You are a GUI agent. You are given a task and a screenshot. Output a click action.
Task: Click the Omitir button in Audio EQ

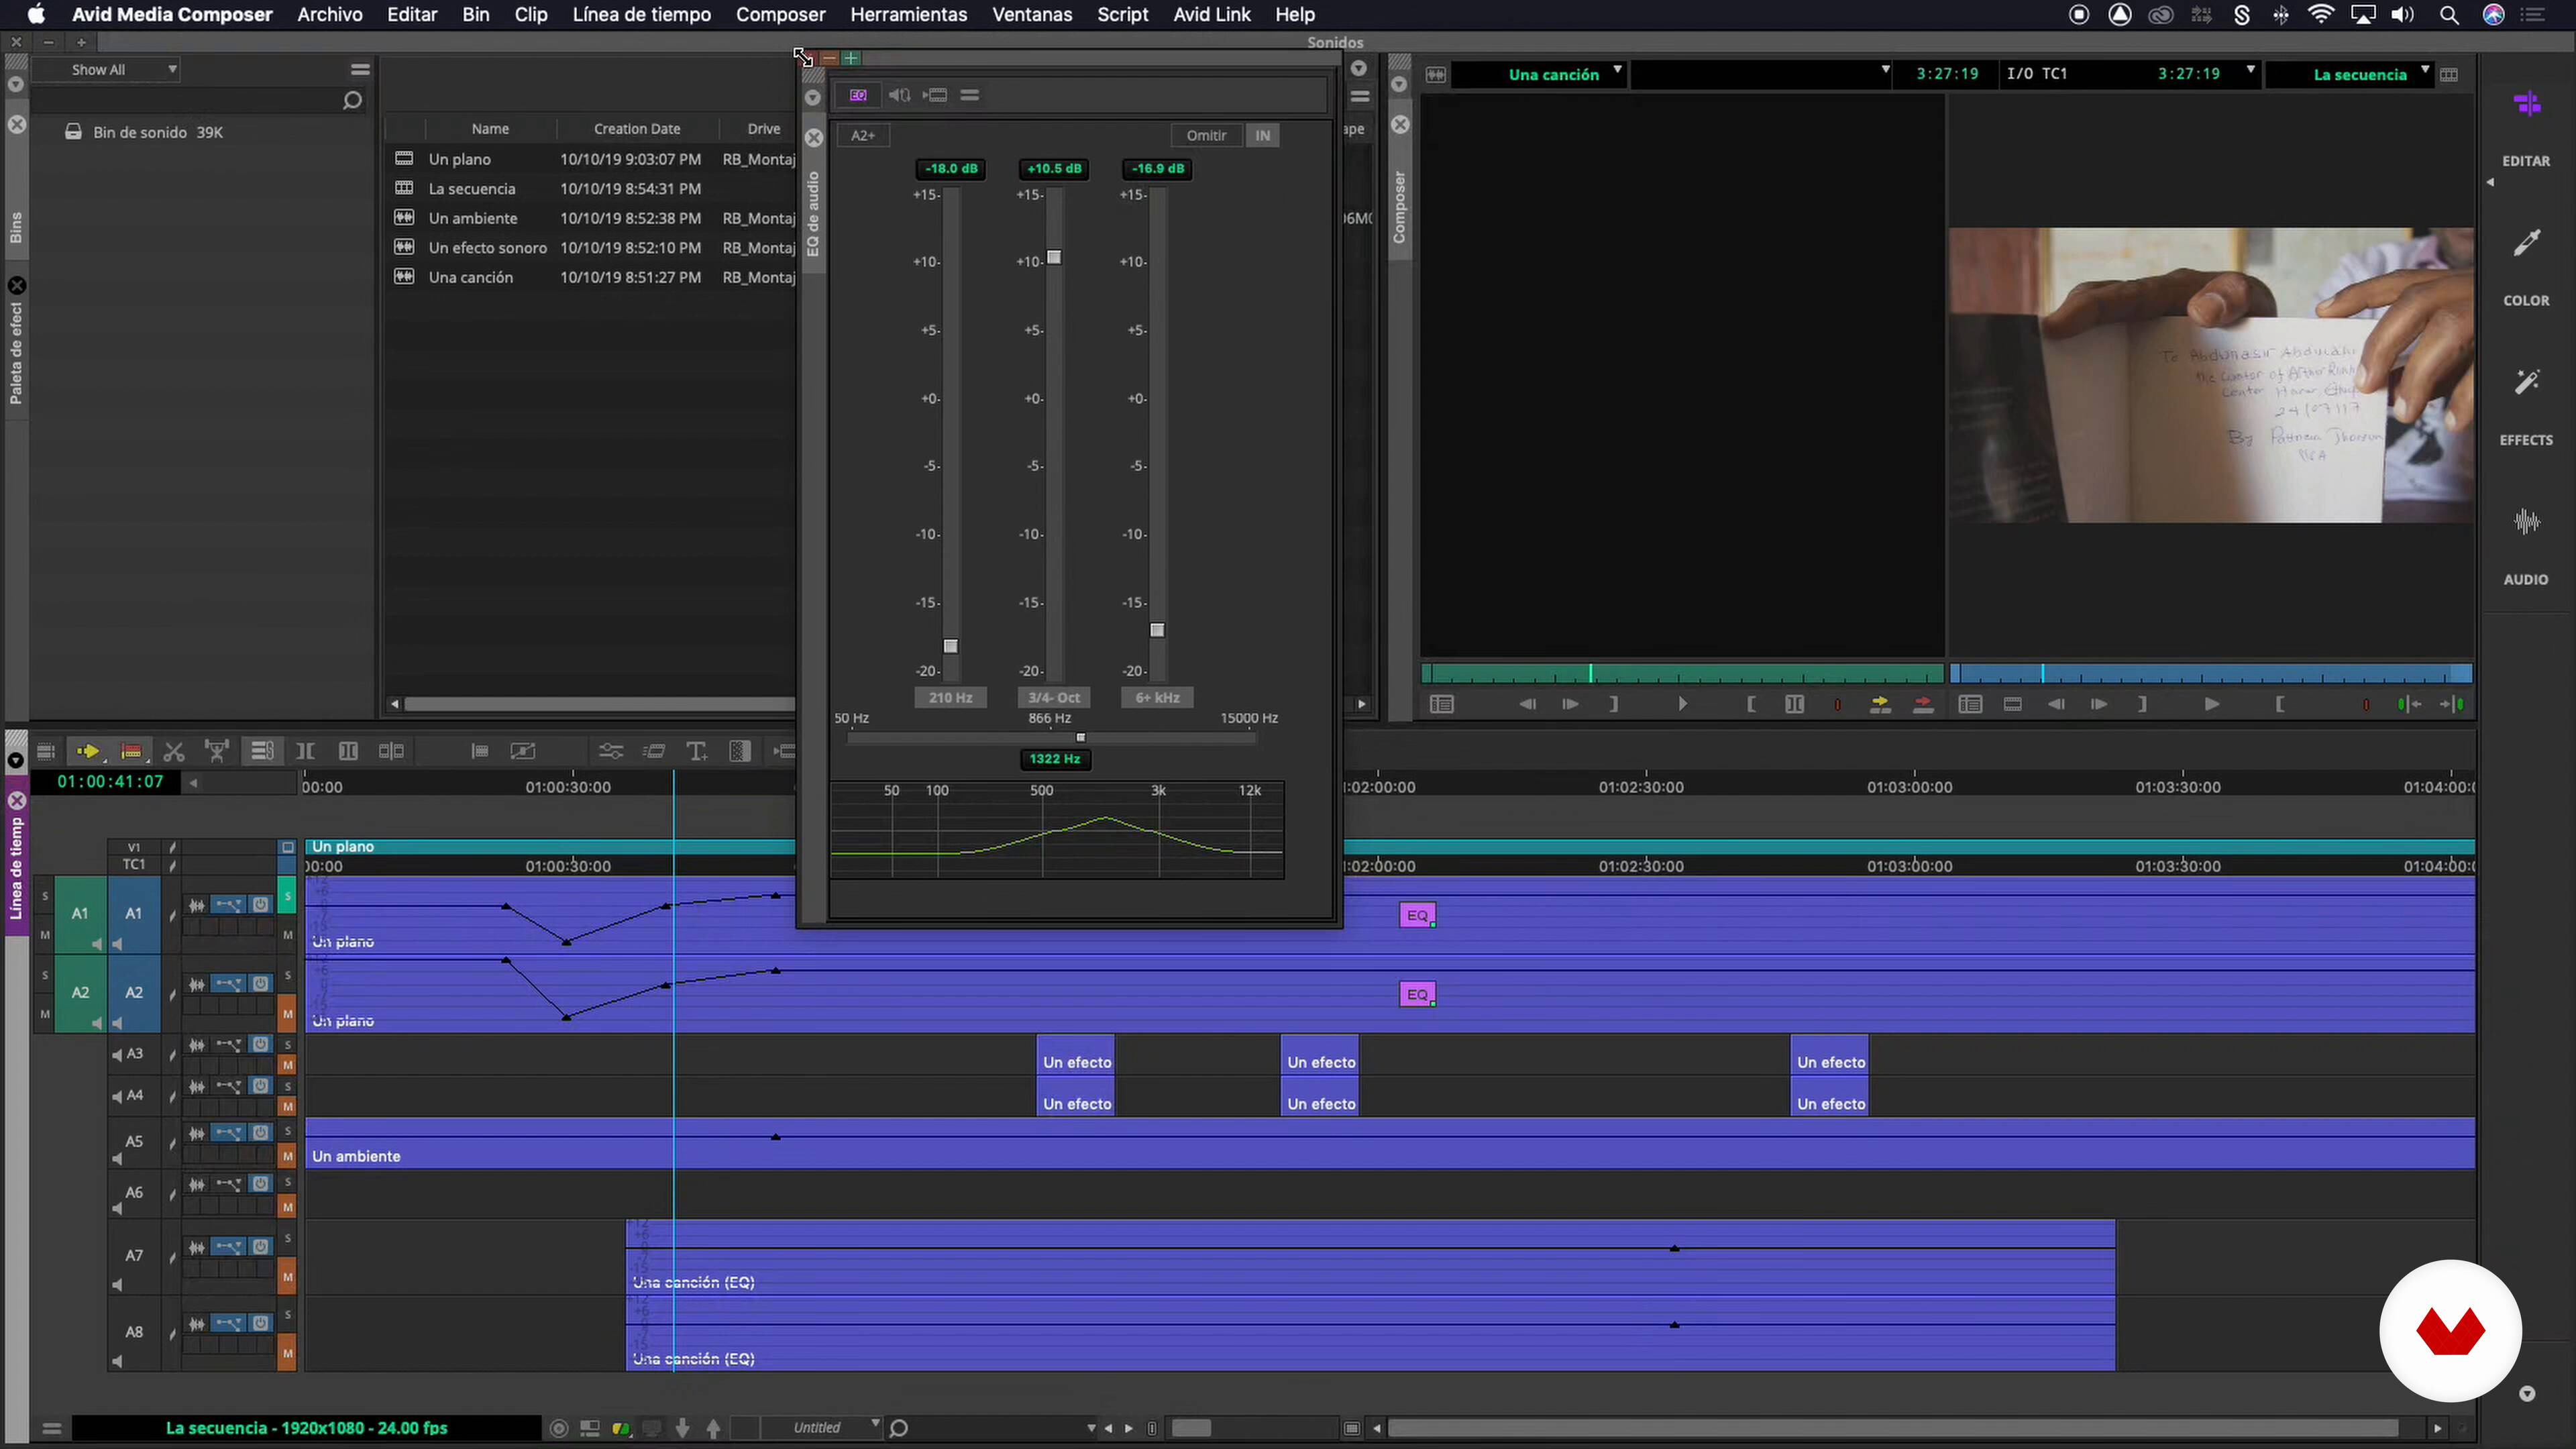[1206, 135]
